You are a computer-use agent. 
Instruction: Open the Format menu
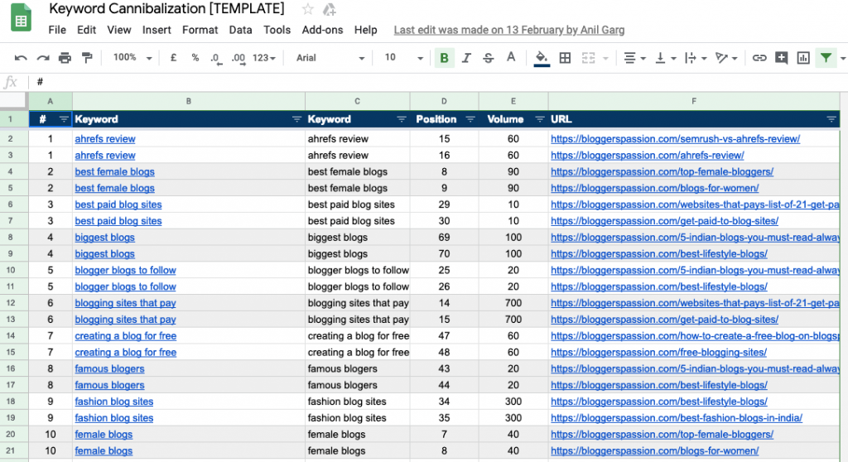point(200,31)
